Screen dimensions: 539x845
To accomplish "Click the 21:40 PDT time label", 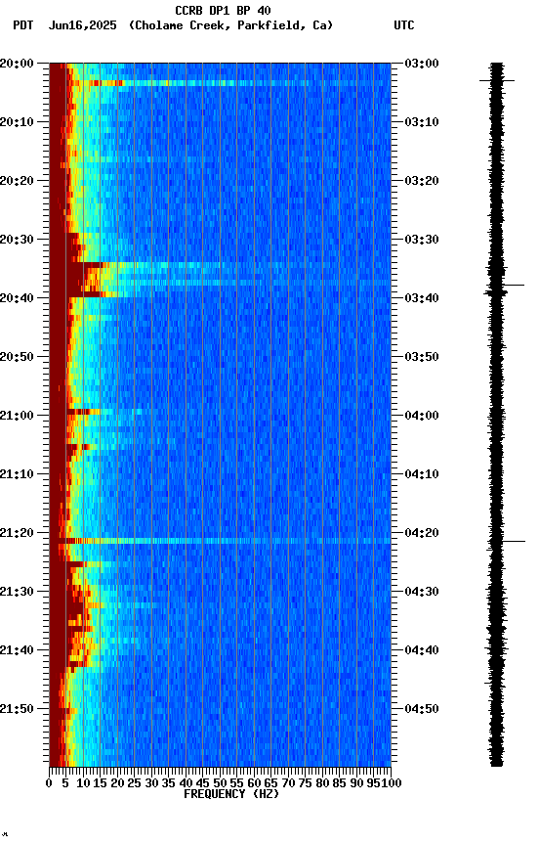I will tap(17, 650).
